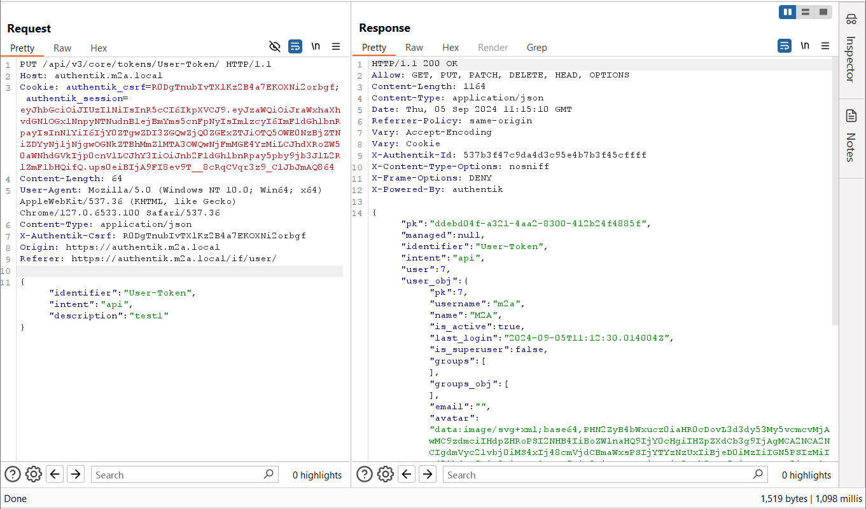Click Origin header in Request
Viewport: 866px width, 509px height.
click(x=120, y=247)
